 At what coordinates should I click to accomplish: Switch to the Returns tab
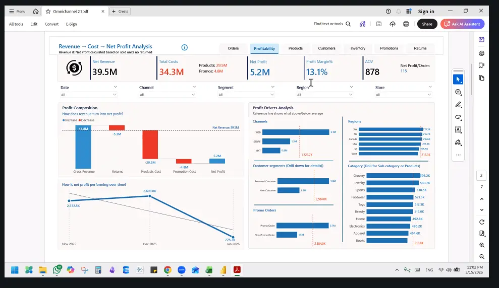coord(420,48)
